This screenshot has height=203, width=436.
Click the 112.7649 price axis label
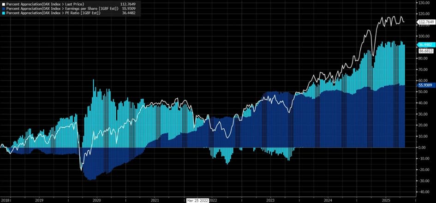pos(426,22)
